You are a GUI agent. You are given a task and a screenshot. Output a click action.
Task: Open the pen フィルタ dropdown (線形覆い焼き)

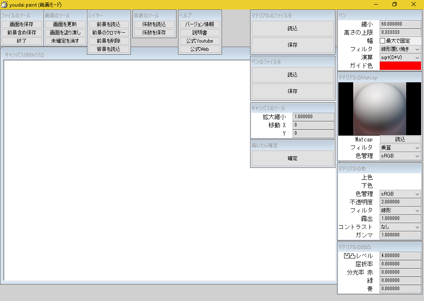[x=400, y=49]
